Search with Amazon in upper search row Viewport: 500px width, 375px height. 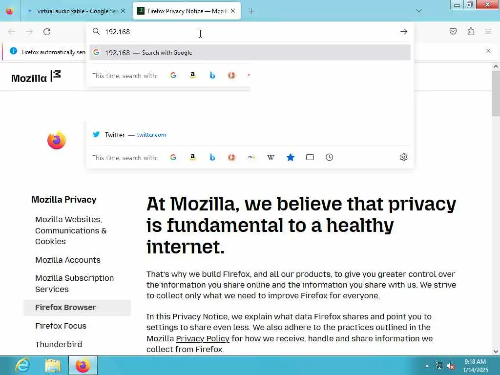click(192, 75)
